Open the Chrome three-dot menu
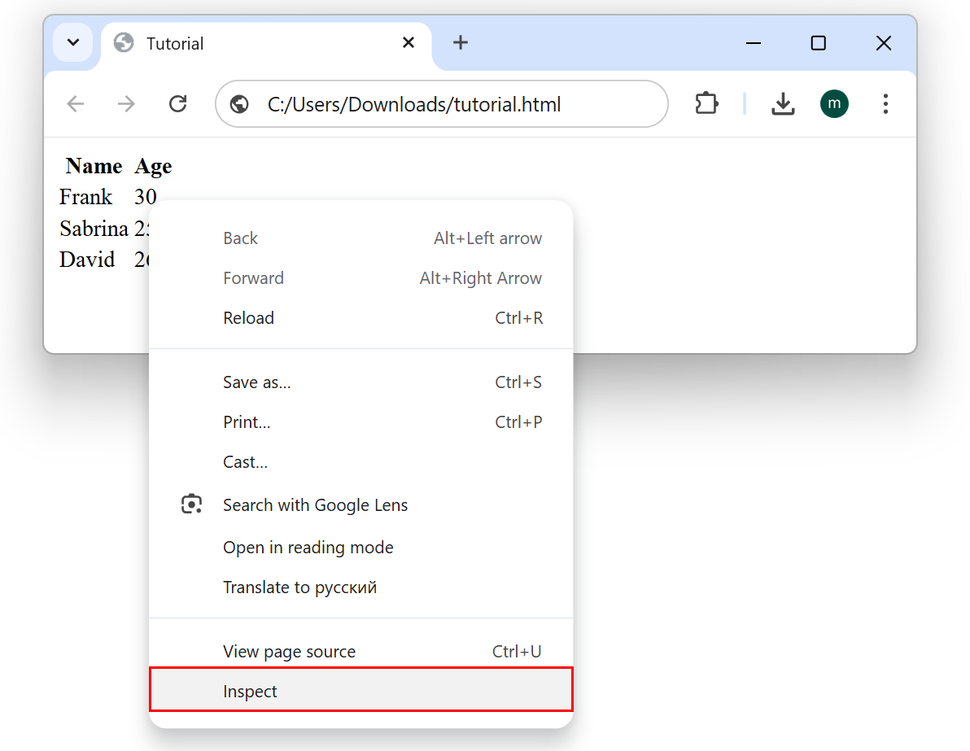 coord(885,104)
